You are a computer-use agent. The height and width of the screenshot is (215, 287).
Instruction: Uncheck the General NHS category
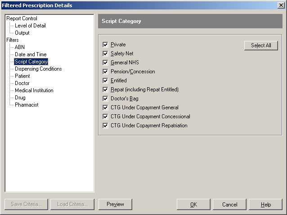click(x=105, y=63)
